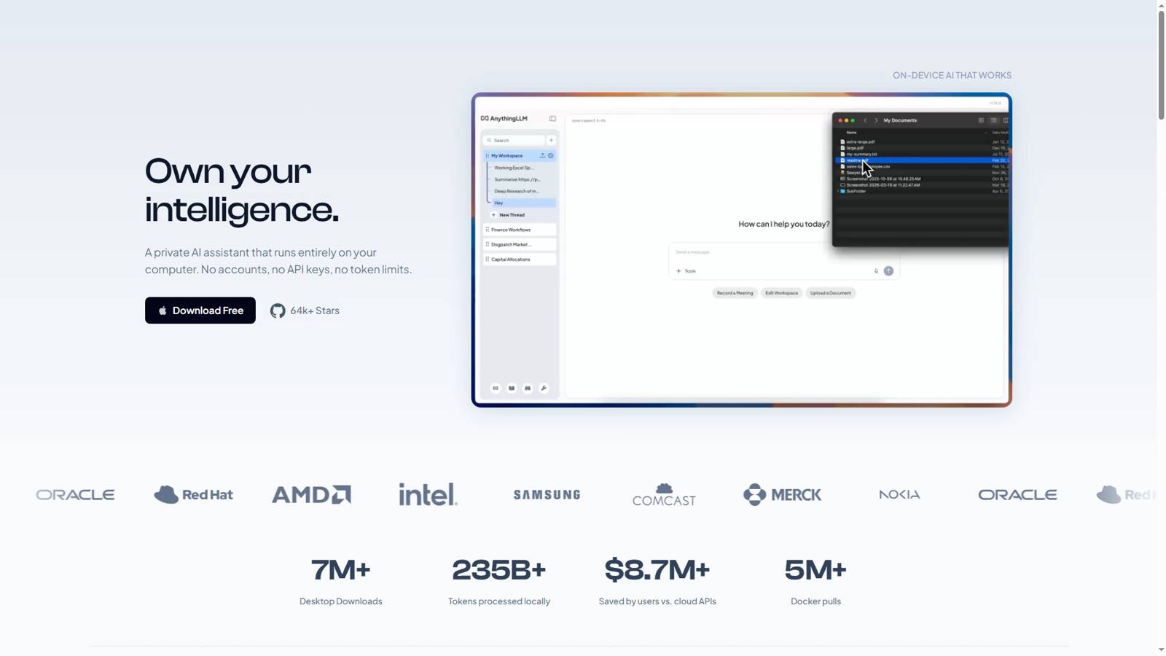The height and width of the screenshot is (656, 1166).
Task: Click Download Free button
Action: (x=200, y=311)
